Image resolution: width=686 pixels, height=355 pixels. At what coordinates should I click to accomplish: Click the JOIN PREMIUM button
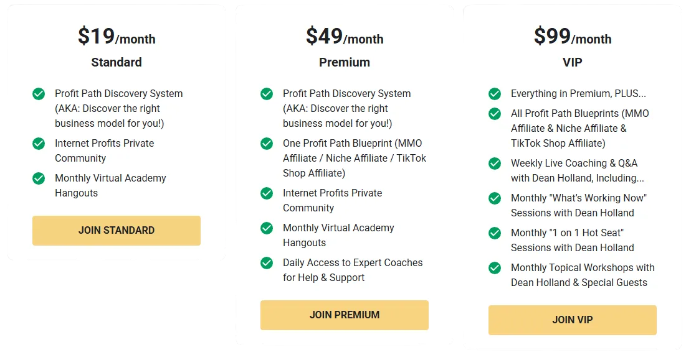345,315
